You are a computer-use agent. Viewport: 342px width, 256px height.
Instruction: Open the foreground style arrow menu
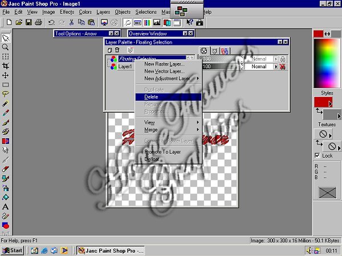click(x=330, y=104)
